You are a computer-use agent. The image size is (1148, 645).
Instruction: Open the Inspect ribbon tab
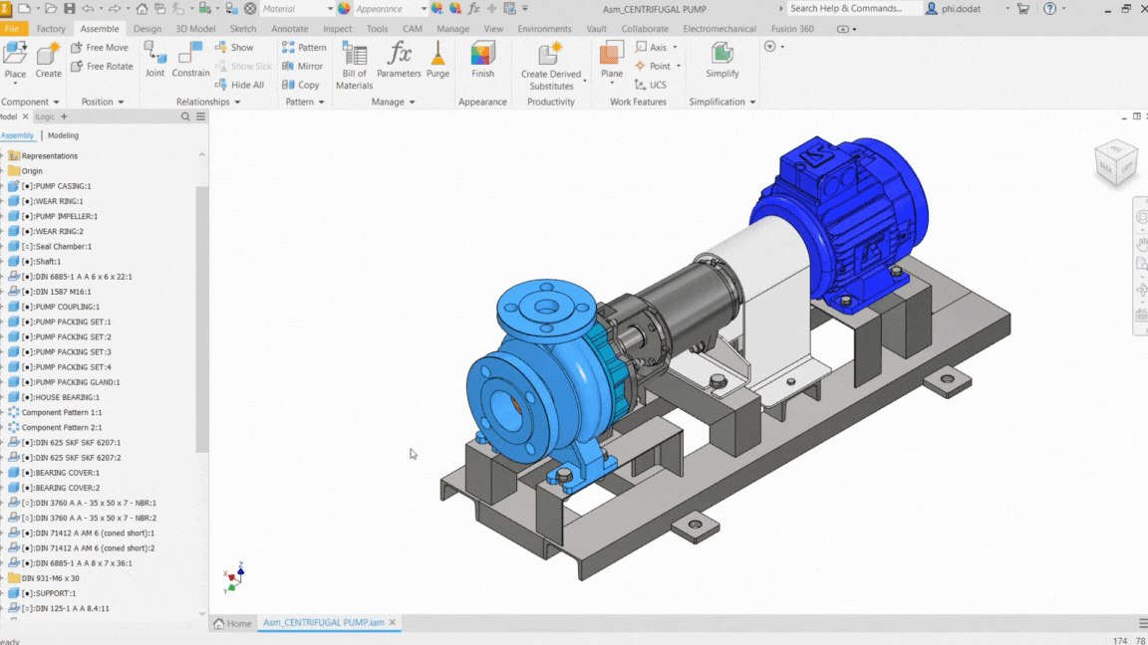click(337, 29)
